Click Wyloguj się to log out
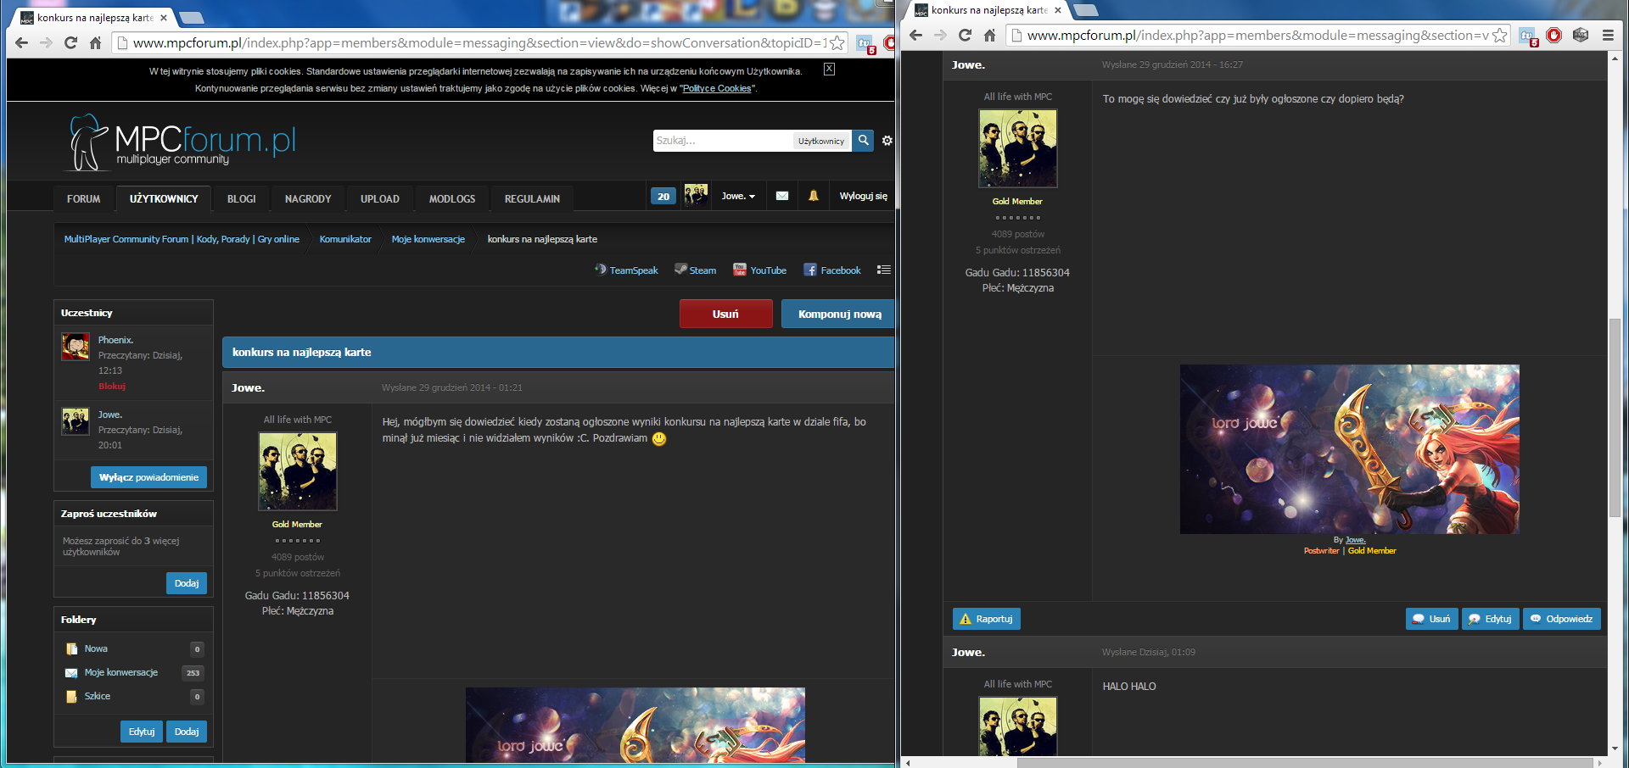Viewport: 1629px width, 768px height. pyautogui.click(x=864, y=196)
